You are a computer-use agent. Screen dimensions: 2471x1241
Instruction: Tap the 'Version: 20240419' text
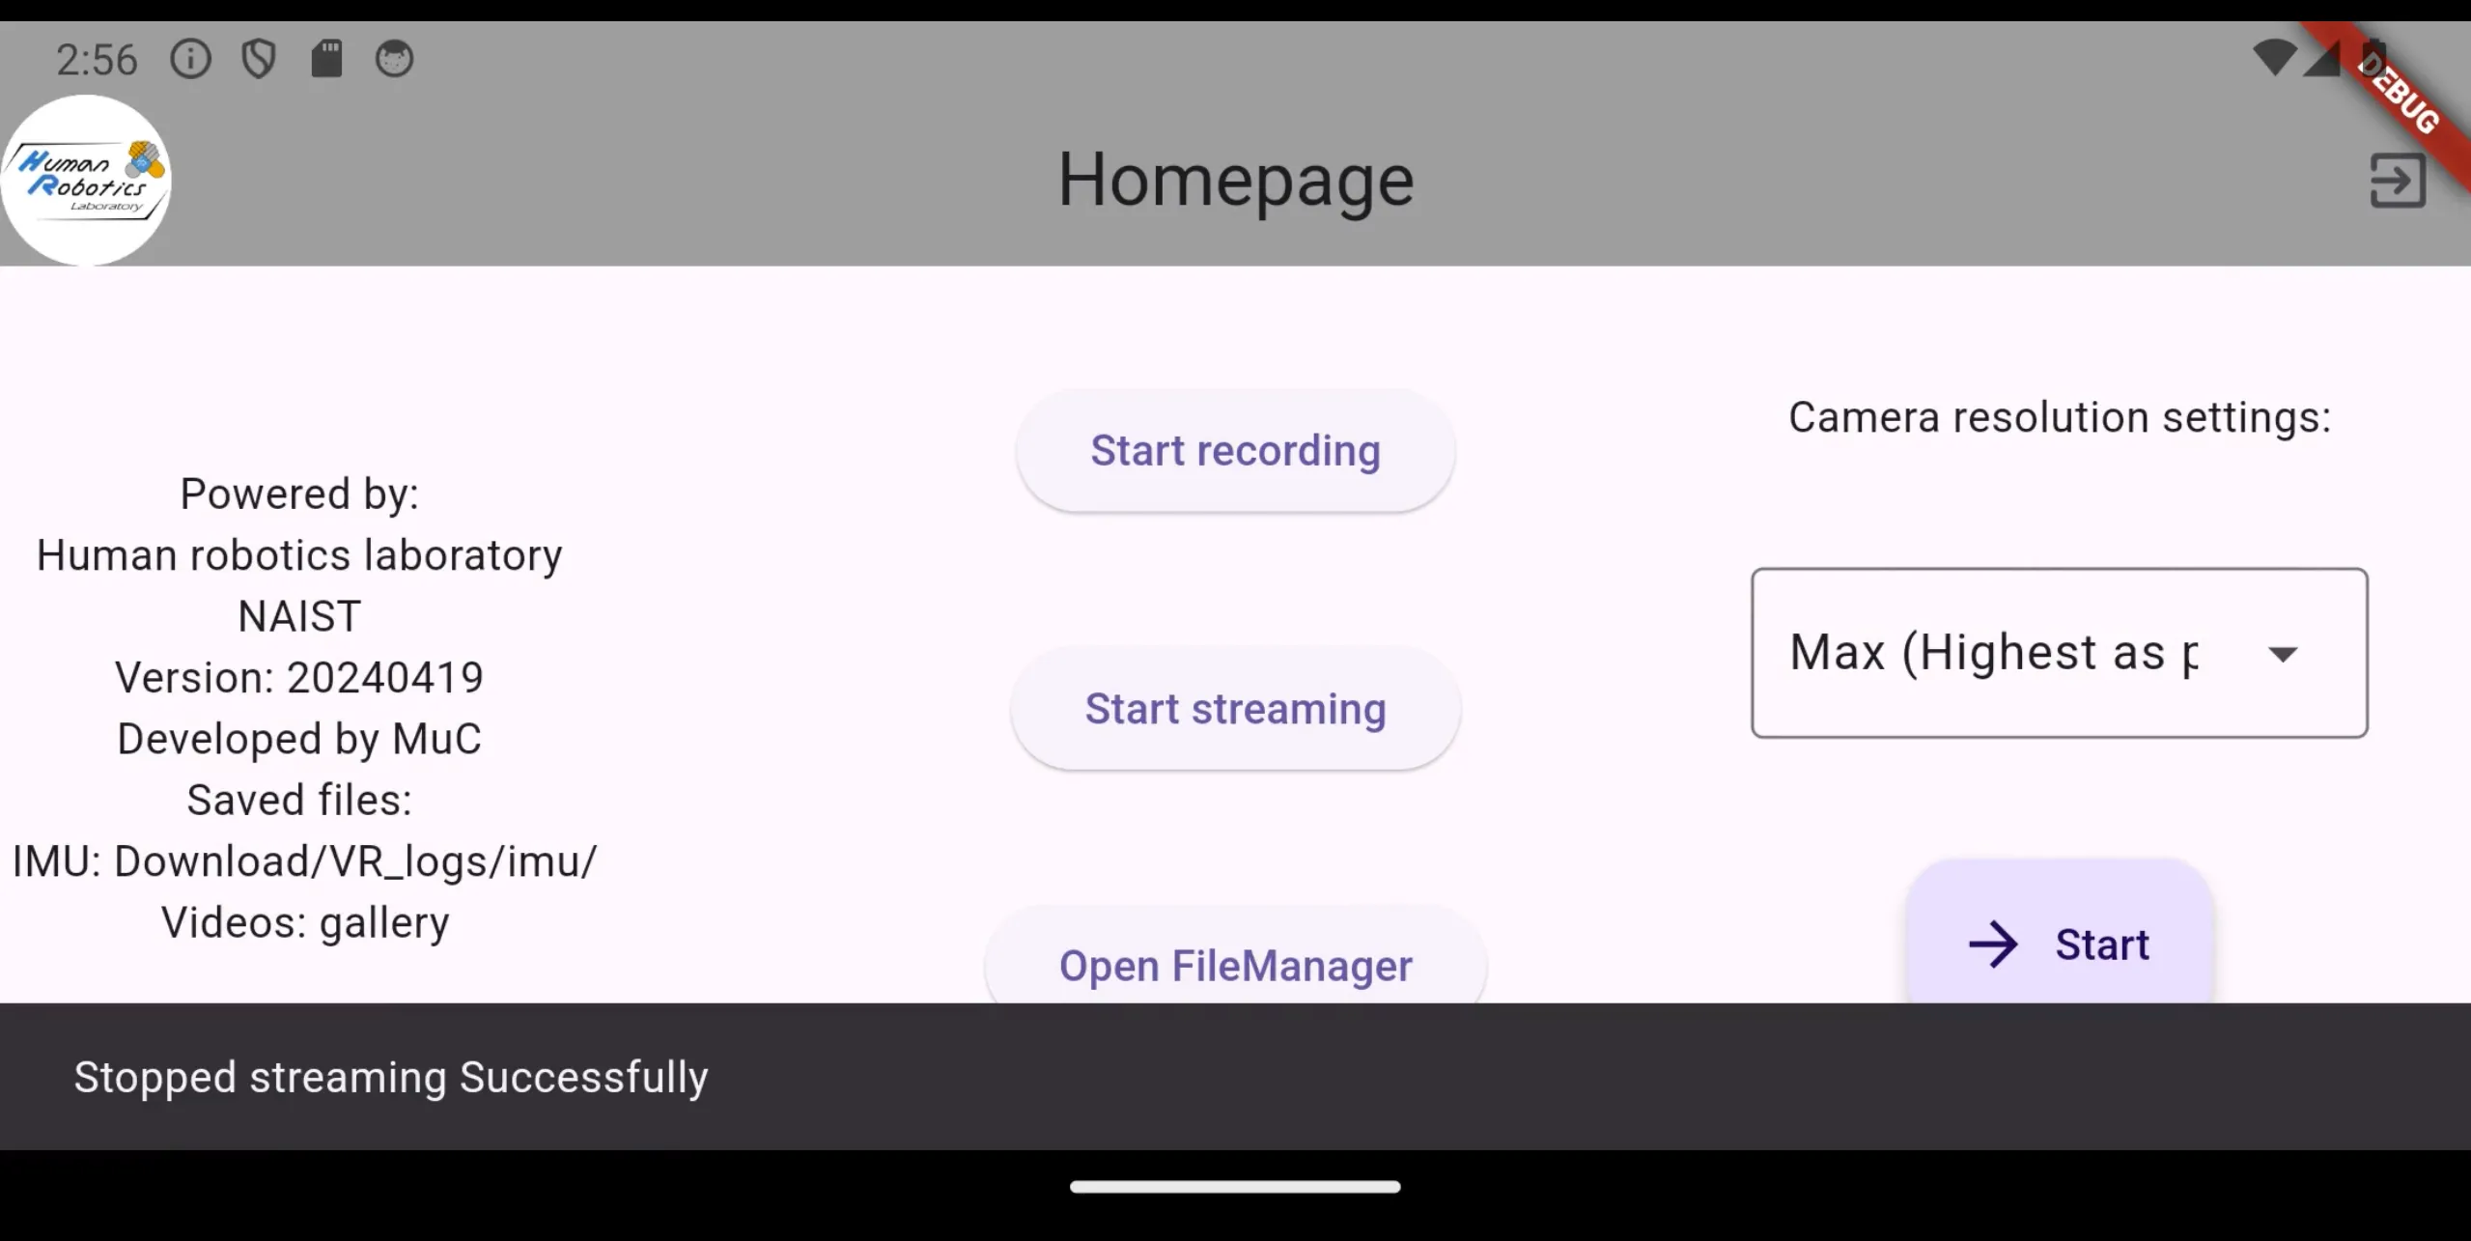pos(299,677)
